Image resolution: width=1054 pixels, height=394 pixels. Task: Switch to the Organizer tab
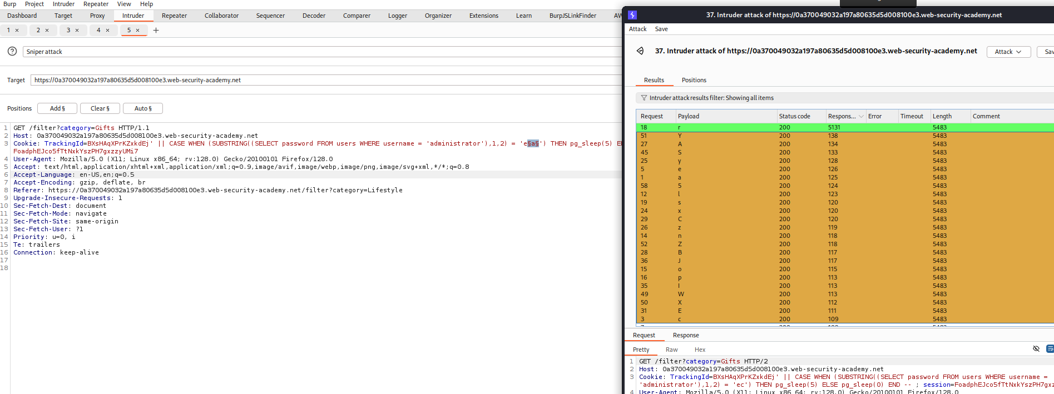point(438,16)
